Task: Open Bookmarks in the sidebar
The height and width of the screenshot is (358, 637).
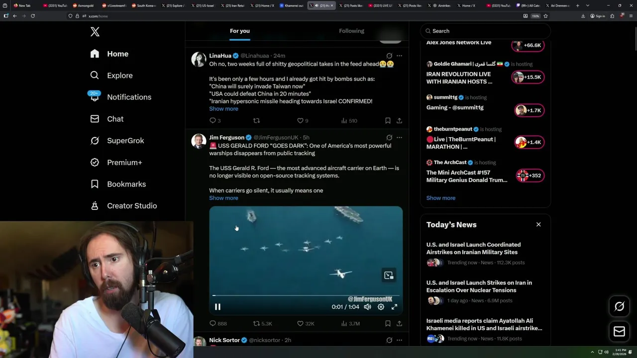Action: click(x=118, y=184)
